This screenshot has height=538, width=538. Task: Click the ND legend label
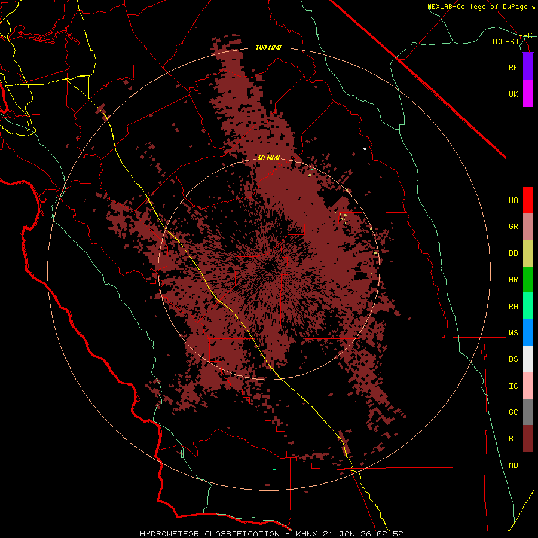tap(513, 466)
